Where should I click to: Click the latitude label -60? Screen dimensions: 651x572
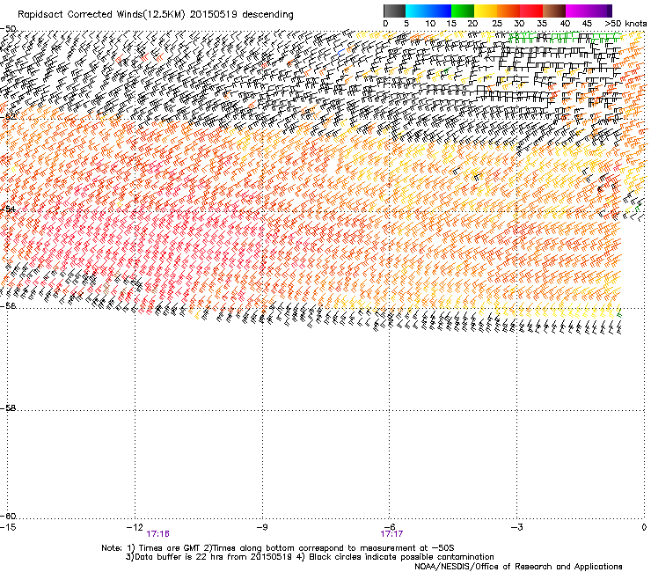(x=8, y=516)
